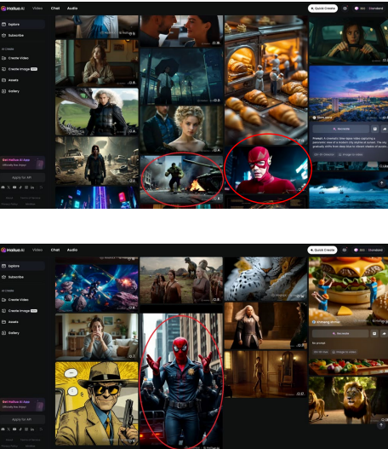Click the LinkedIn icon in the lower sidebar footer
This screenshot has width=388, height=449.
[x=32, y=429]
